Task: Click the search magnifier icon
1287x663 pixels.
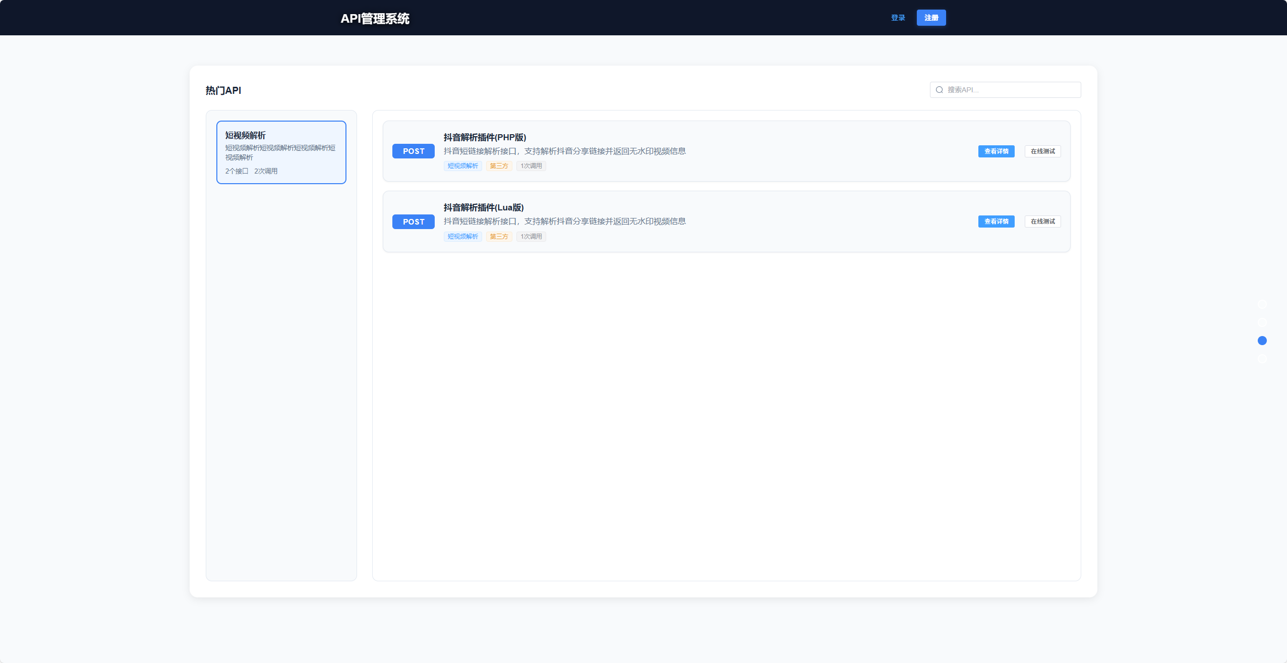Action: click(940, 90)
